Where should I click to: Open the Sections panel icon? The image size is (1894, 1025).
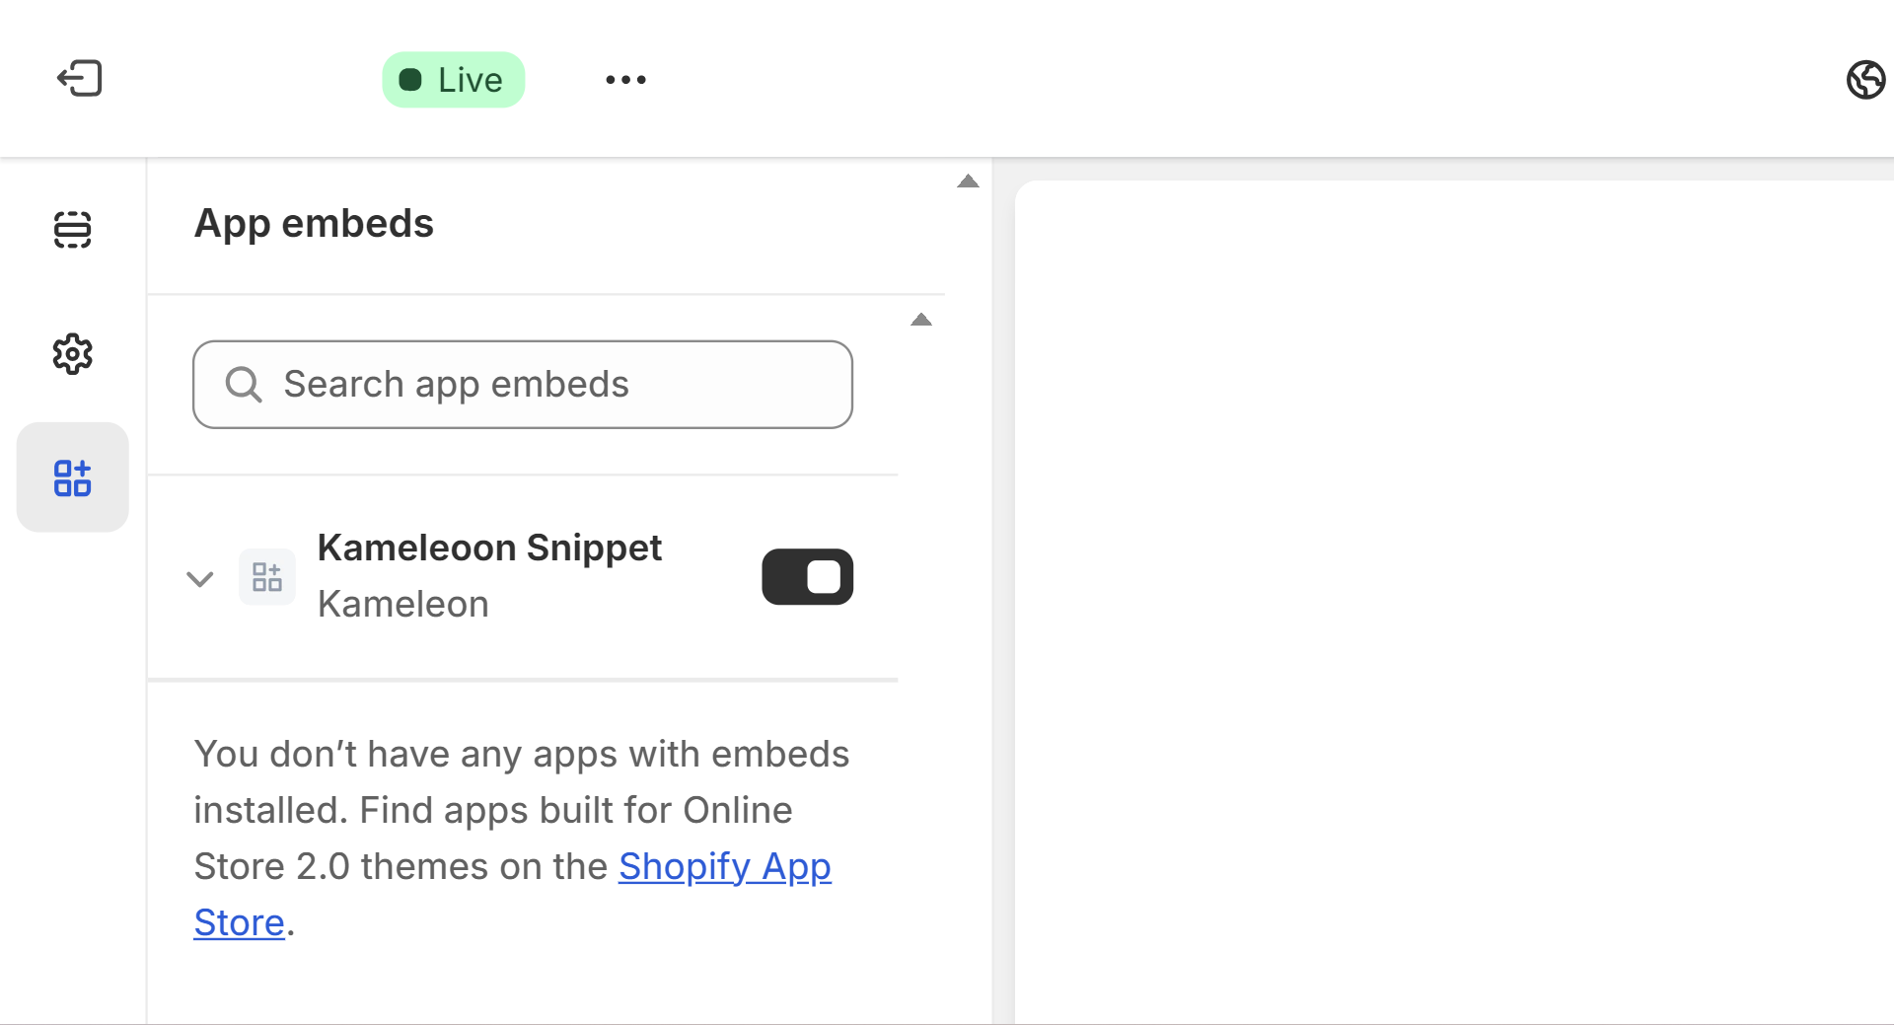[72, 230]
